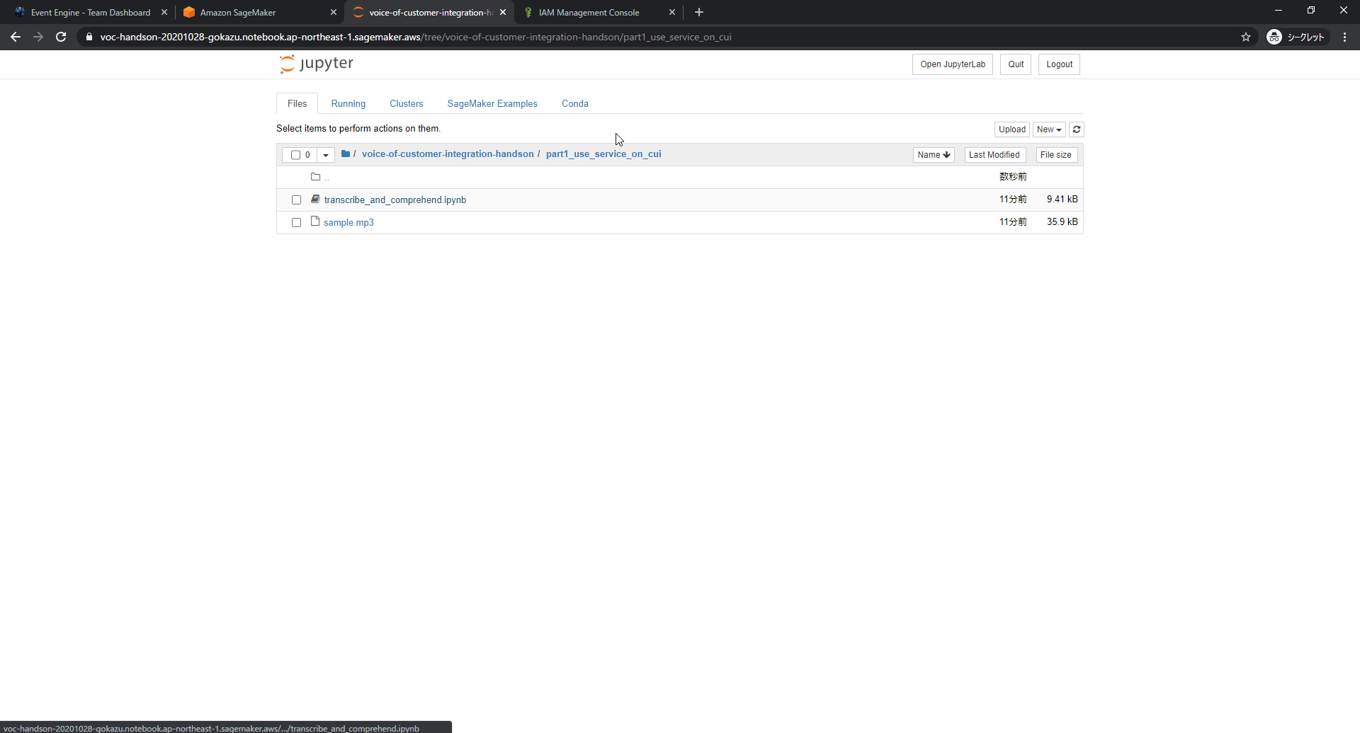Click Open JupyterLab button
Image resolution: width=1360 pixels, height=733 pixels.
pos(953,64)
